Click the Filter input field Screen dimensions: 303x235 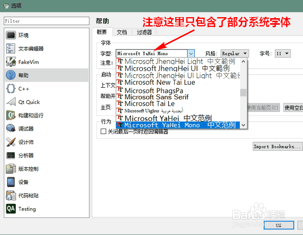[x=46, y=21]
